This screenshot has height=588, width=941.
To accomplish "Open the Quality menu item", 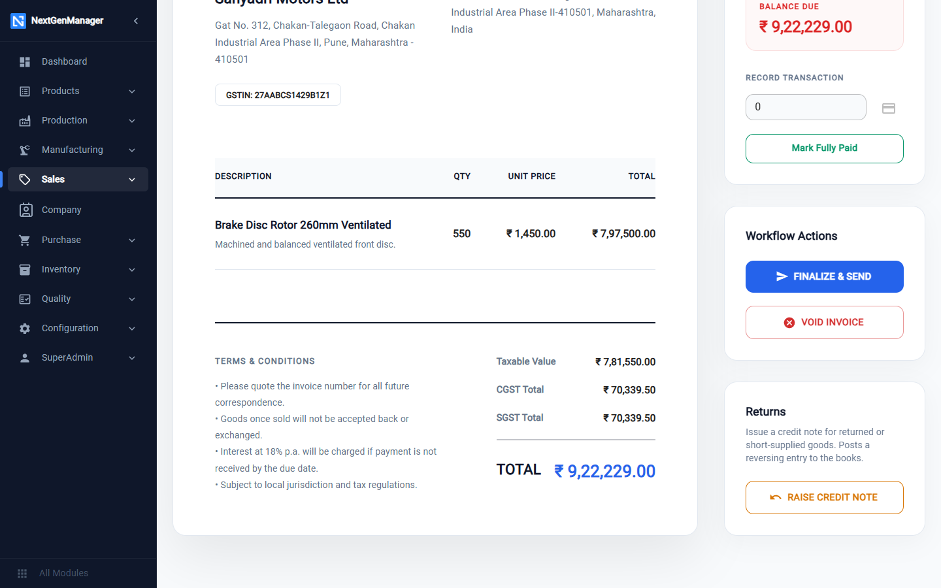I will point(78,299).
